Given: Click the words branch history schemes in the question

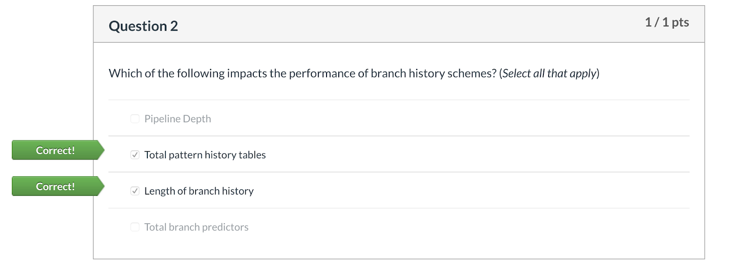Looking at the screenshot, I should pyautogui.click(x=433, y=74).
